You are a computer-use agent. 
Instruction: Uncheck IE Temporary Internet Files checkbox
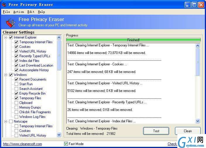click(16, 42)
